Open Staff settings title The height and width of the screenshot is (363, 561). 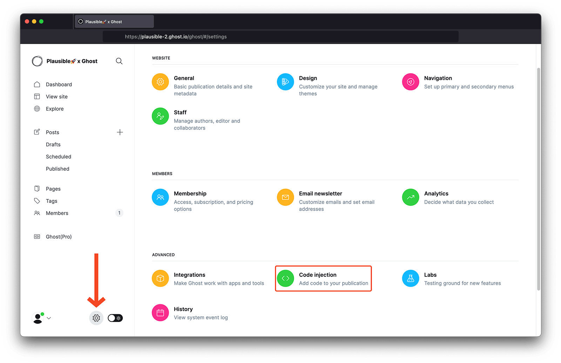180,112
